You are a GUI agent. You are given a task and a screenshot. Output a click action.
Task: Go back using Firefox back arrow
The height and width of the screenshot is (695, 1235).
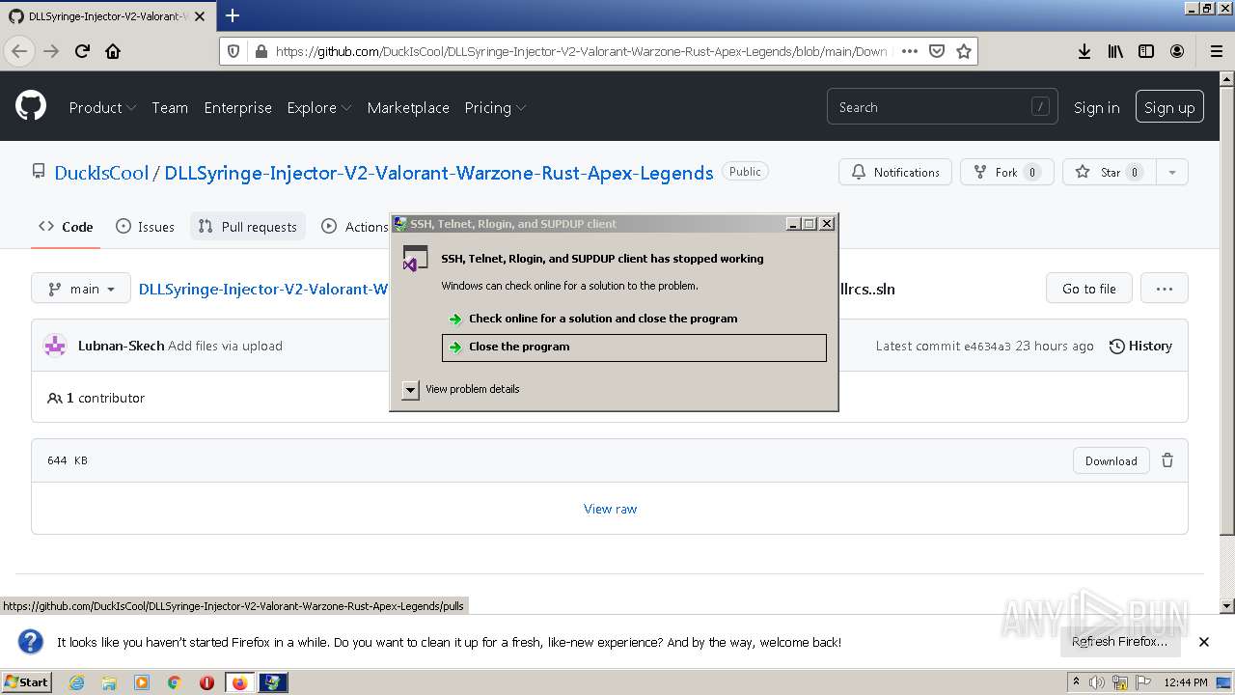coord(19,51)
